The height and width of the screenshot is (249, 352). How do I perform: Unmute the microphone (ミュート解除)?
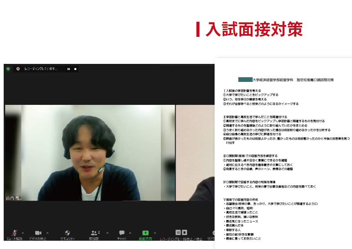pyautogui.click(x=14, y=233)
